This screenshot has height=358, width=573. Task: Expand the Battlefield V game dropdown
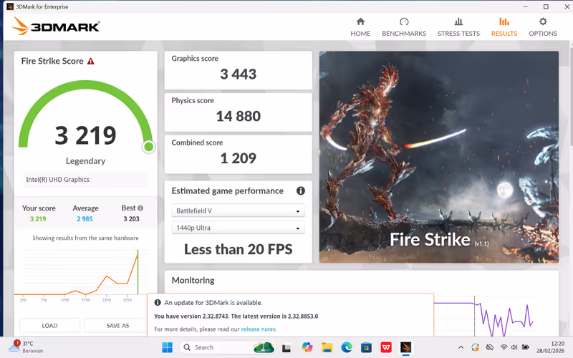point(239,211)
